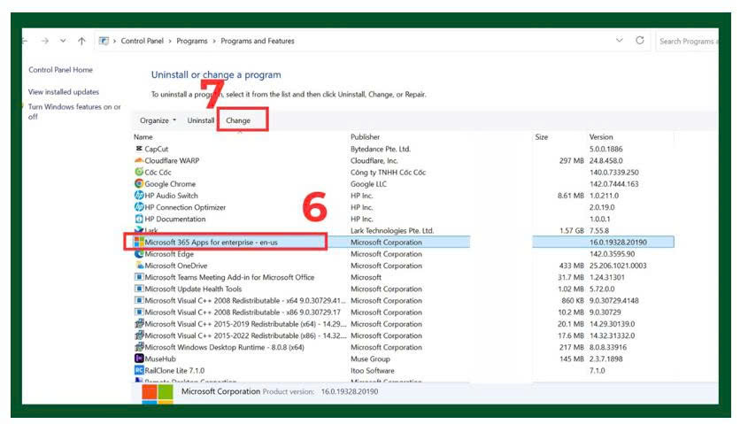The width and height of the screenshot is (748, 424).
Task: Click version 142.0.7444.163
Action: coord(614,183)
